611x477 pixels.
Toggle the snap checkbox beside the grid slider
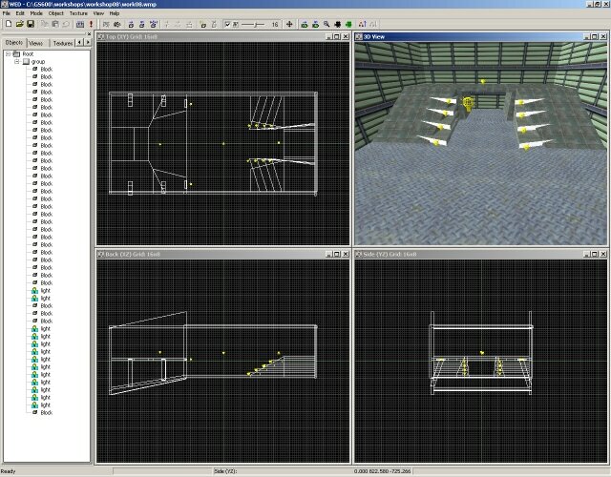tap(227, 25)
